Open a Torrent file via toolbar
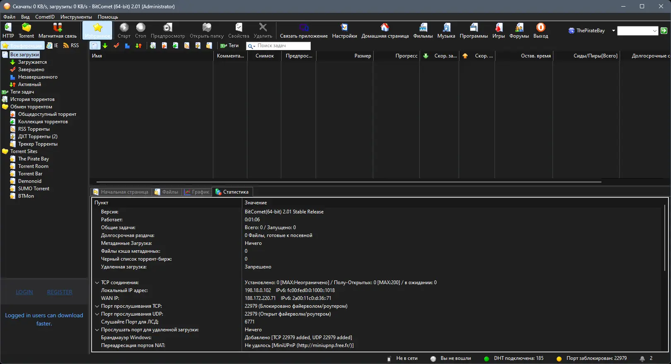This screenshot has height=364, width=671. pyautogui.click(x=26, y=30)
